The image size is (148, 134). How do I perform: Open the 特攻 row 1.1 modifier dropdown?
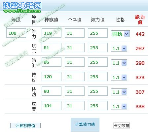coord(119,78)
